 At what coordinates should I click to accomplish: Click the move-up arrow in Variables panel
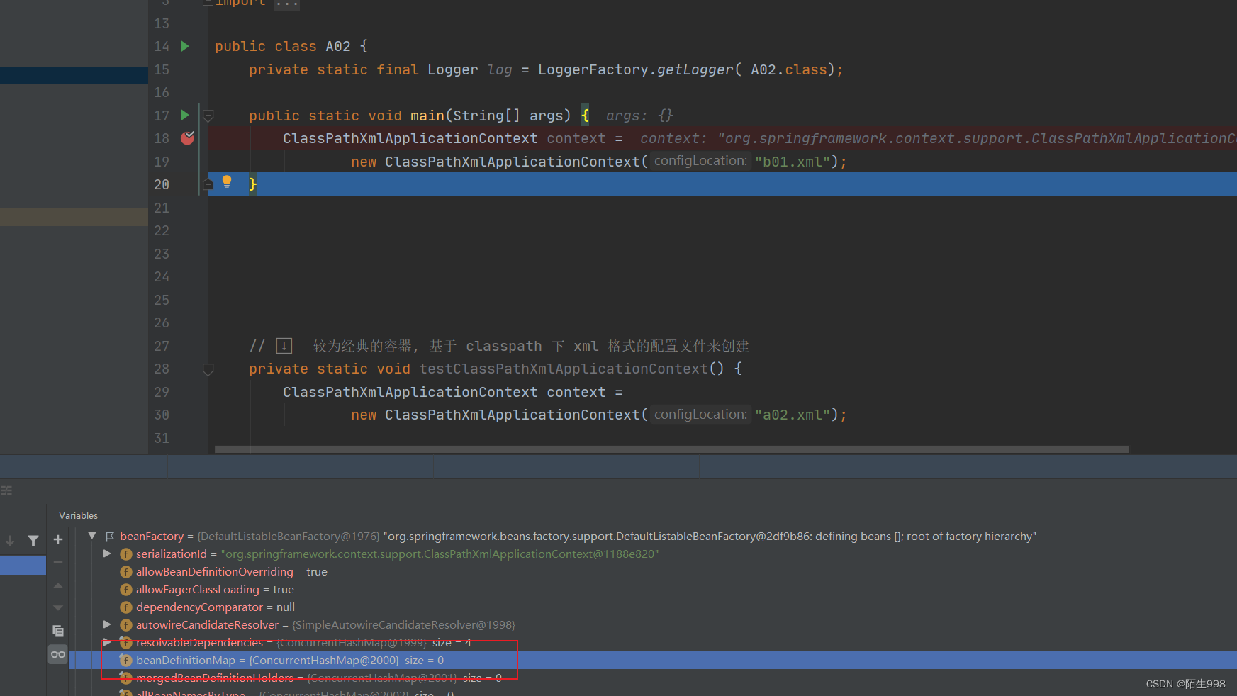[58, 585]
